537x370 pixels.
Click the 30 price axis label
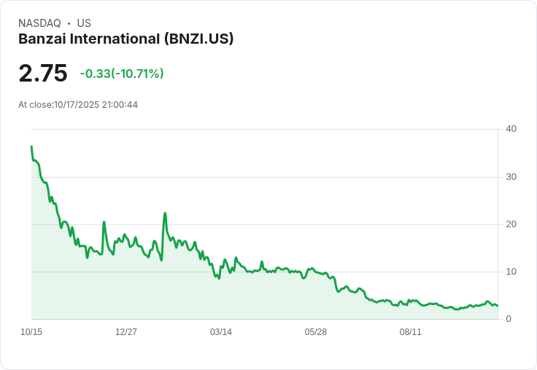pos(511,177)
